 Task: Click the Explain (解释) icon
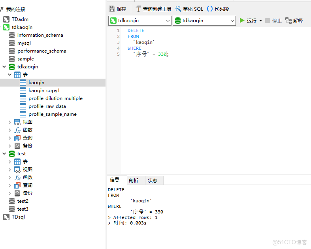288,21
